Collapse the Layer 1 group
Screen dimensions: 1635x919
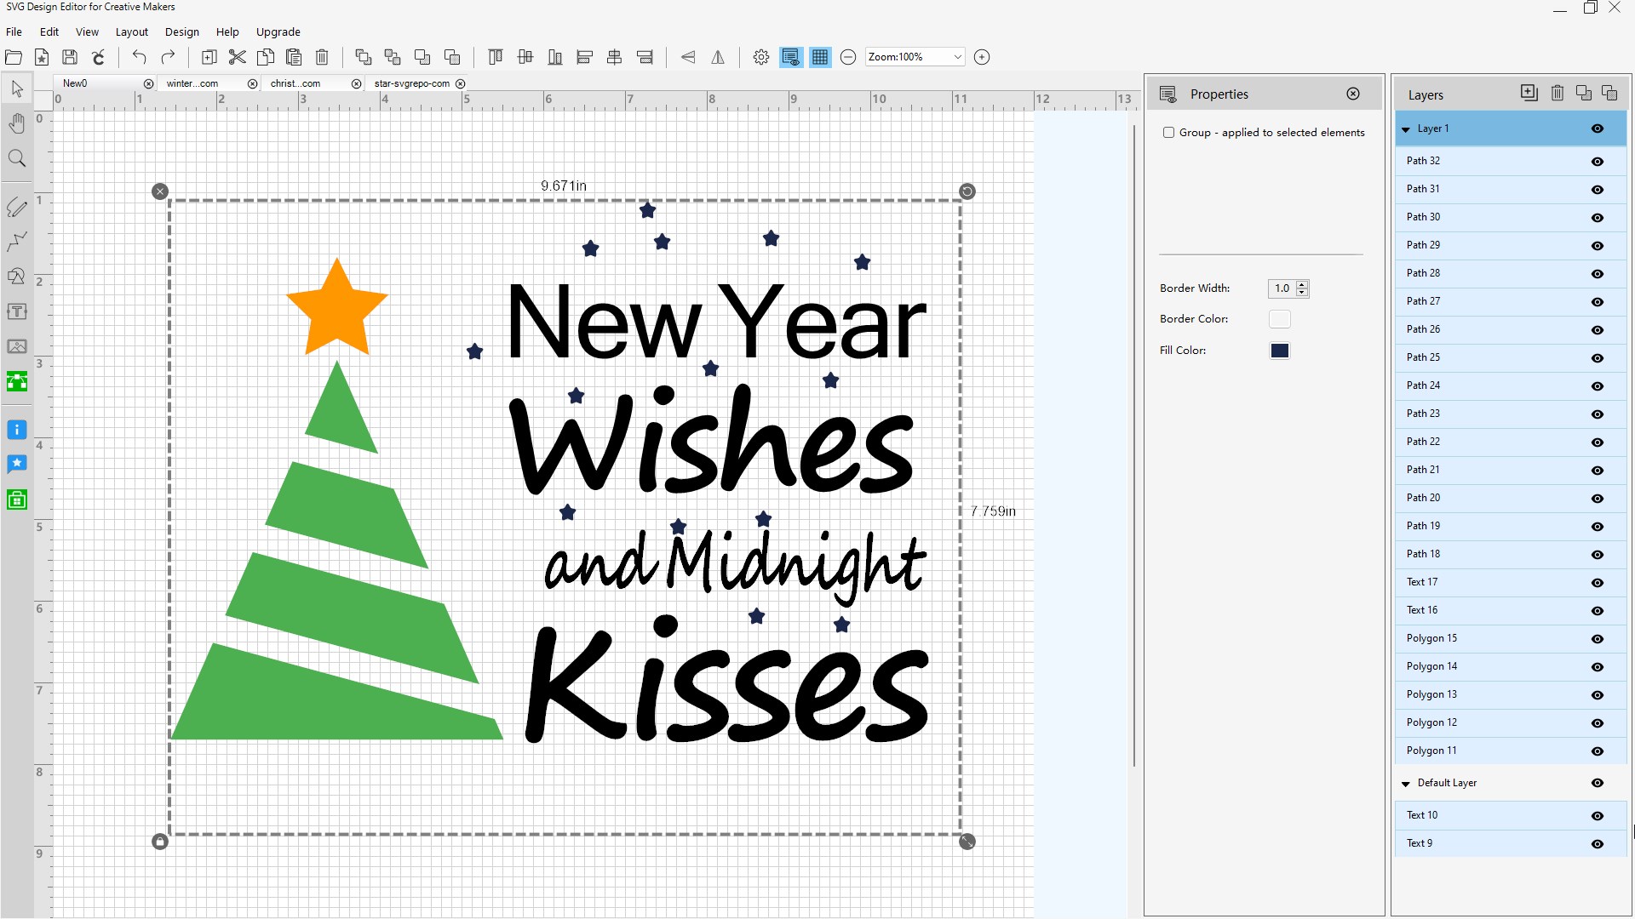click(1406, 129)
